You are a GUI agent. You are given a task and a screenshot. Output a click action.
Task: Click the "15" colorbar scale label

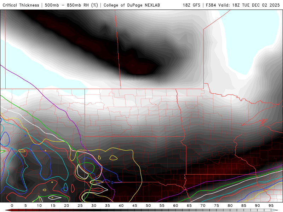(53, 206)
